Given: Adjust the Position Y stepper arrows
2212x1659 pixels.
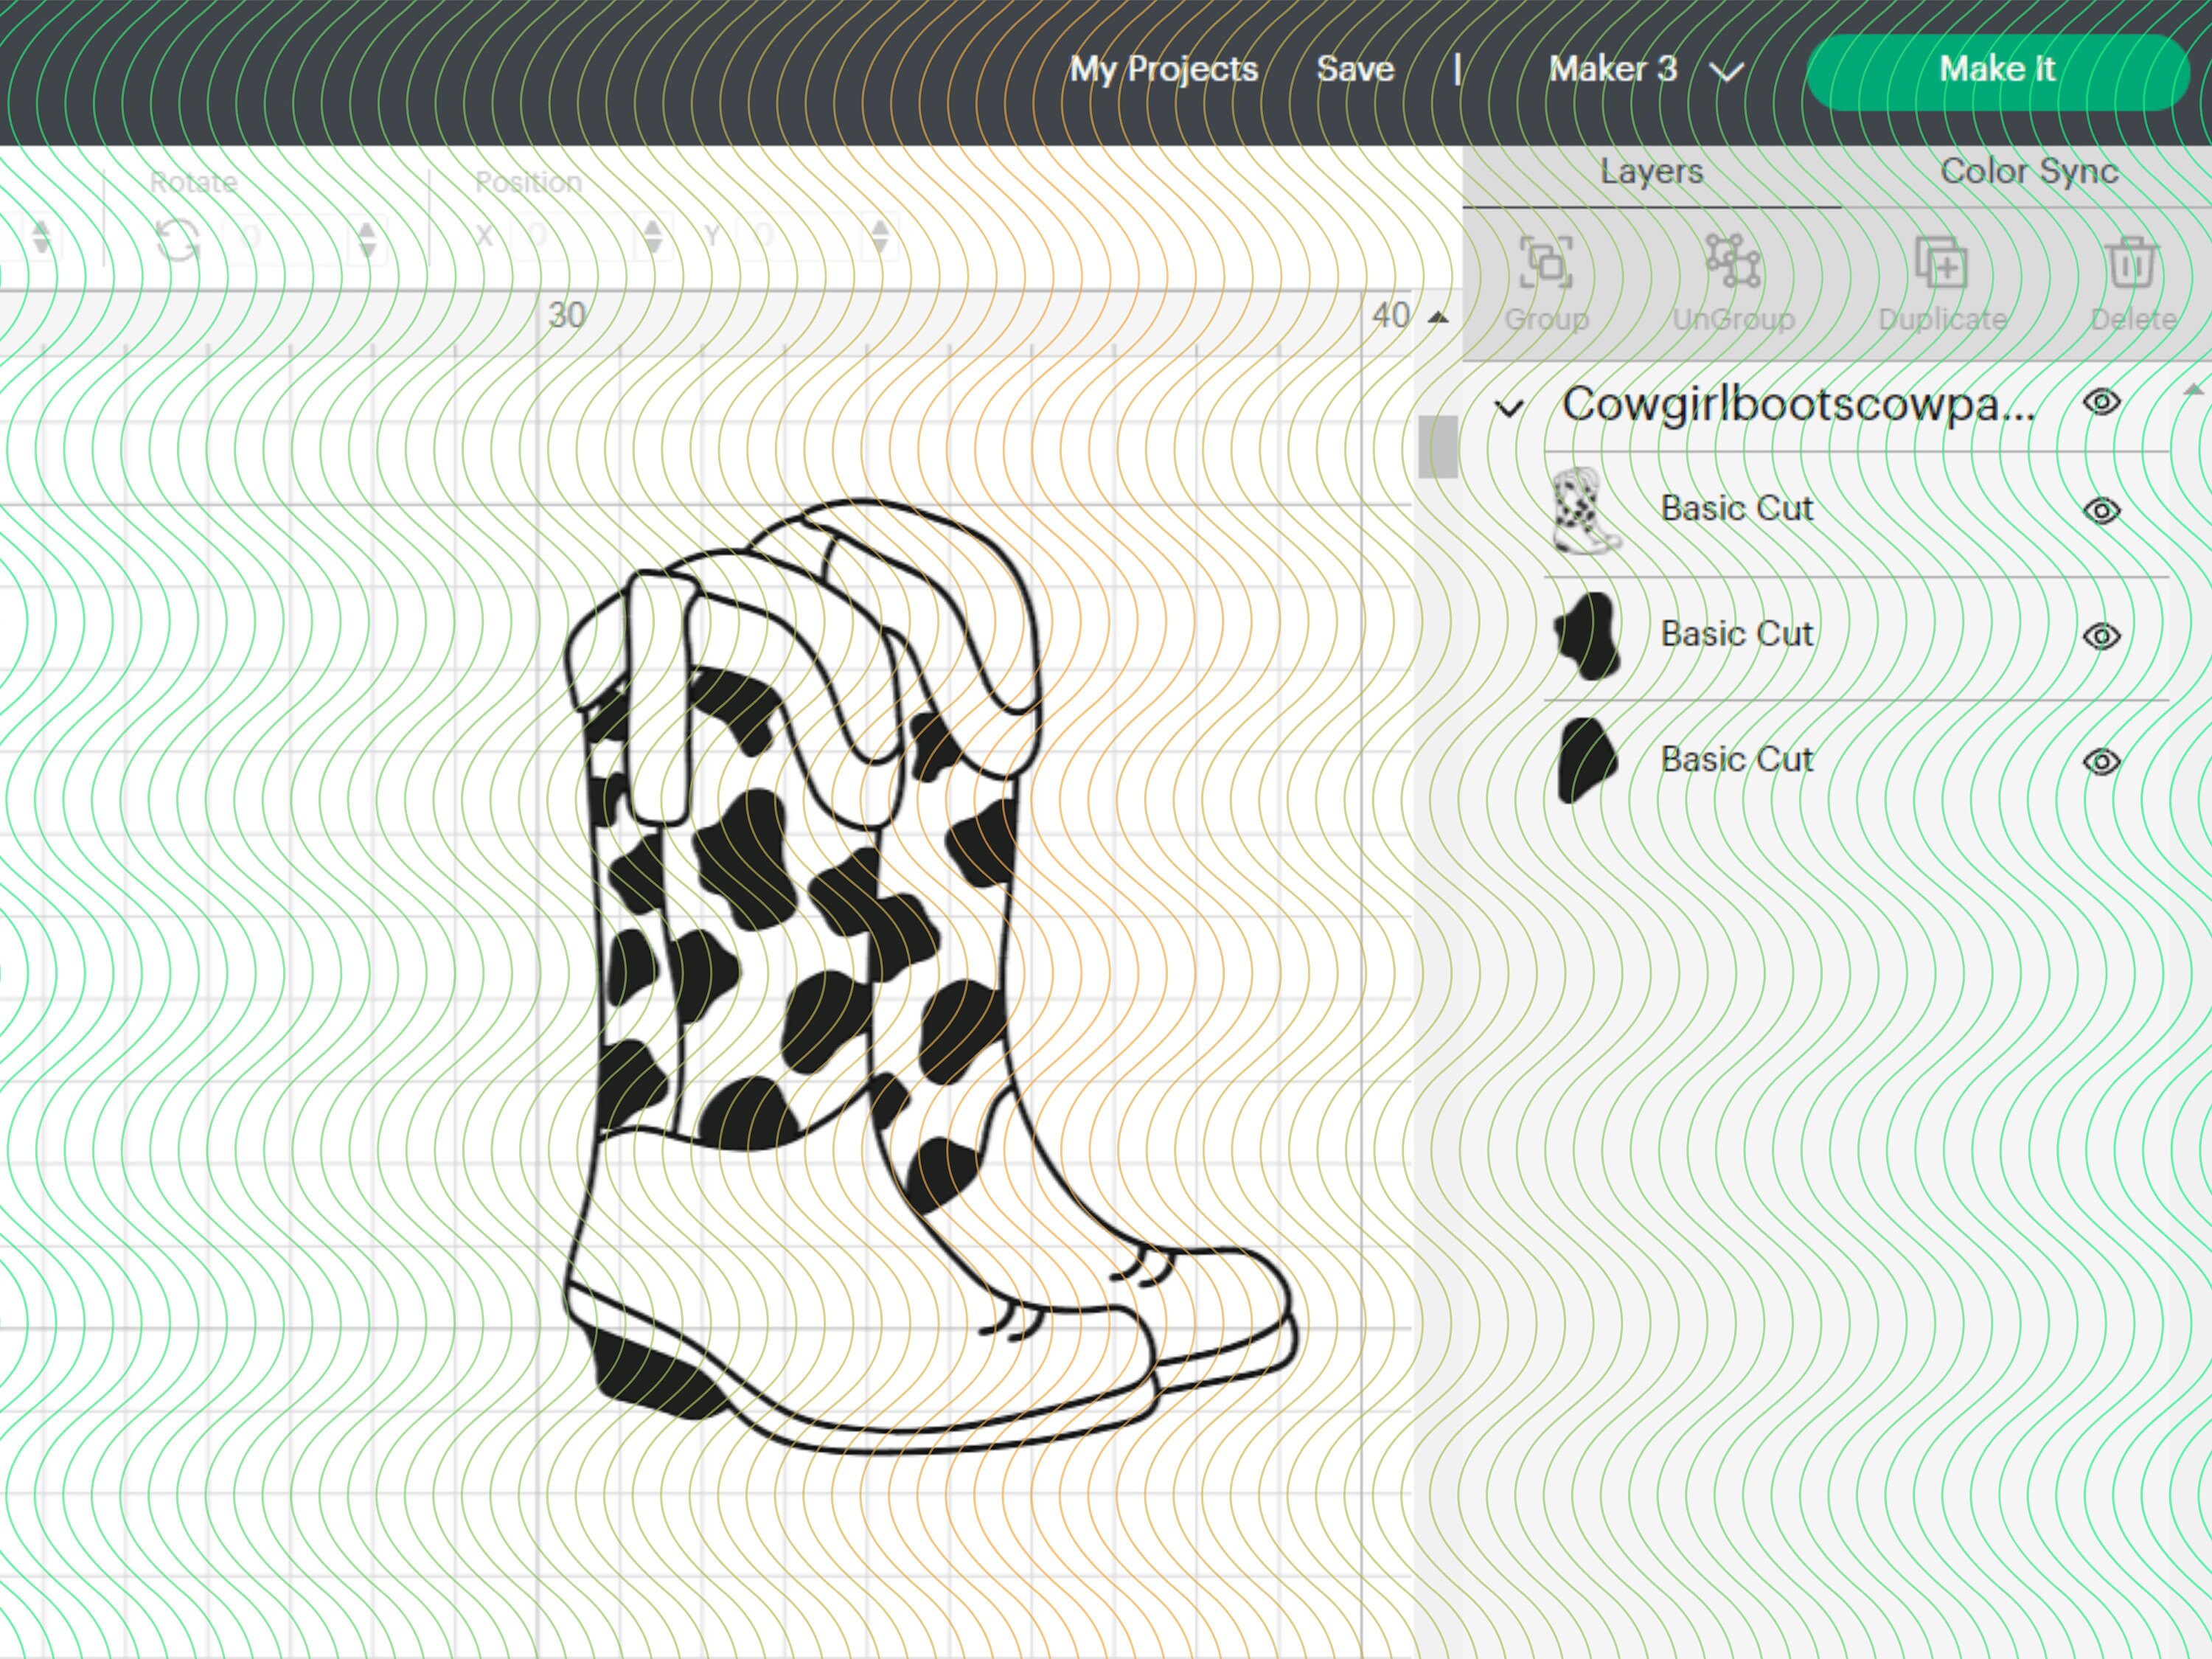Looking at the screenshot, I should (880, 237).
